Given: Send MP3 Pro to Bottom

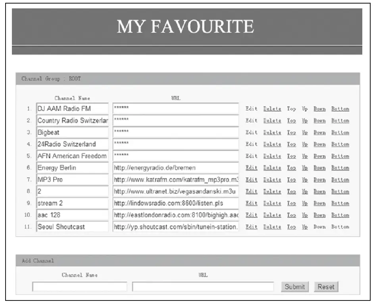Looking at the screenshot, I should coord(340,180).
